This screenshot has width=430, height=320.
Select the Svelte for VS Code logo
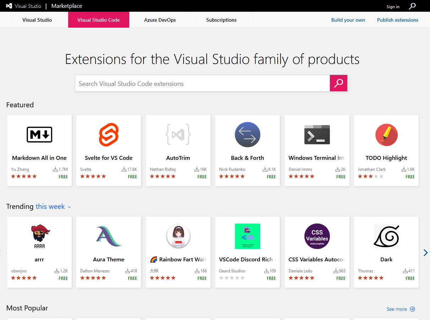[109, 135]
